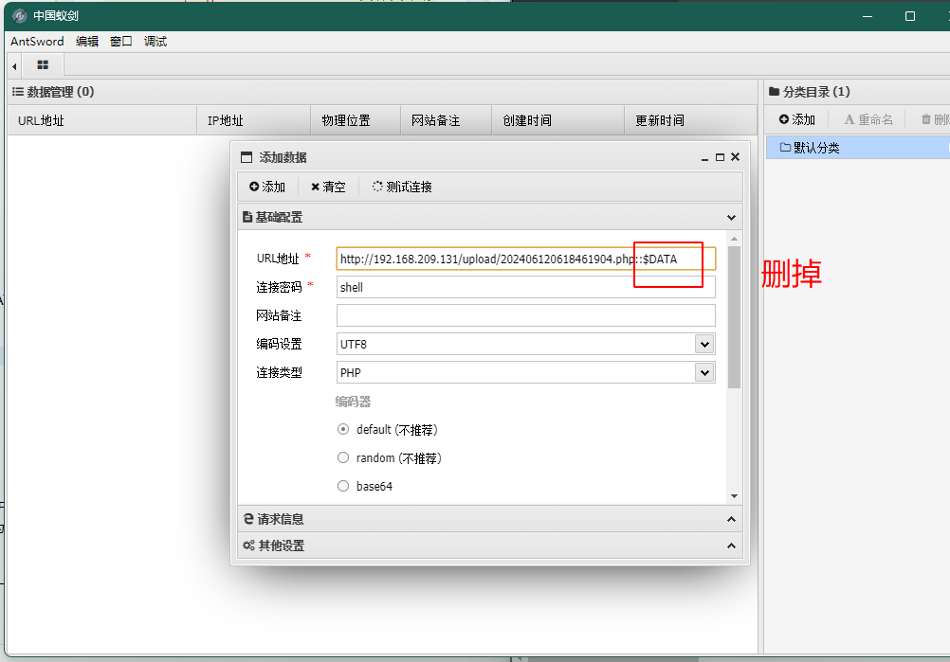This screenshot has width=950, height=662.
Task: Open the 调试 menu
Action: point(155,41)
